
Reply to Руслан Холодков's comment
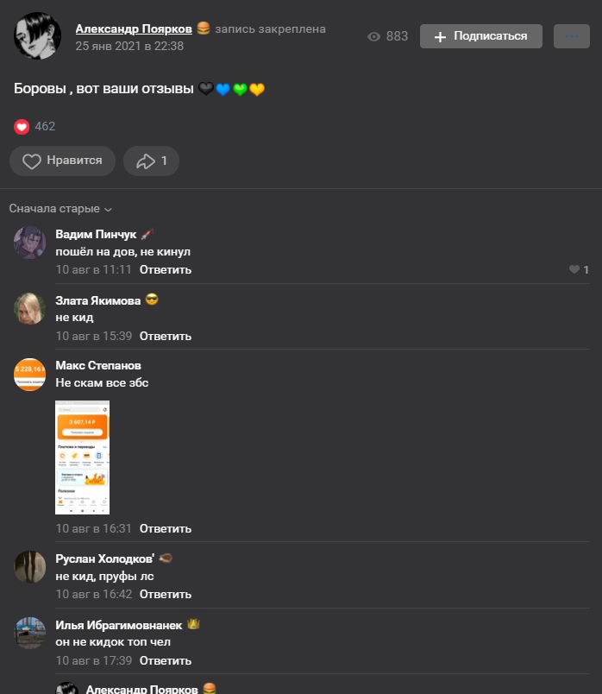[166, 594]
